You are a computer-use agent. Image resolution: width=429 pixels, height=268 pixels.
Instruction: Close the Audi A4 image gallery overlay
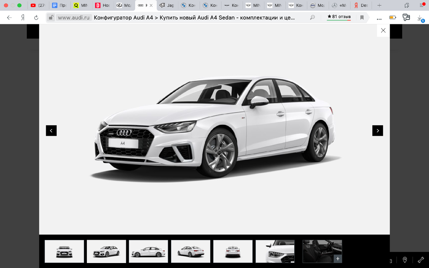[383, 30]
